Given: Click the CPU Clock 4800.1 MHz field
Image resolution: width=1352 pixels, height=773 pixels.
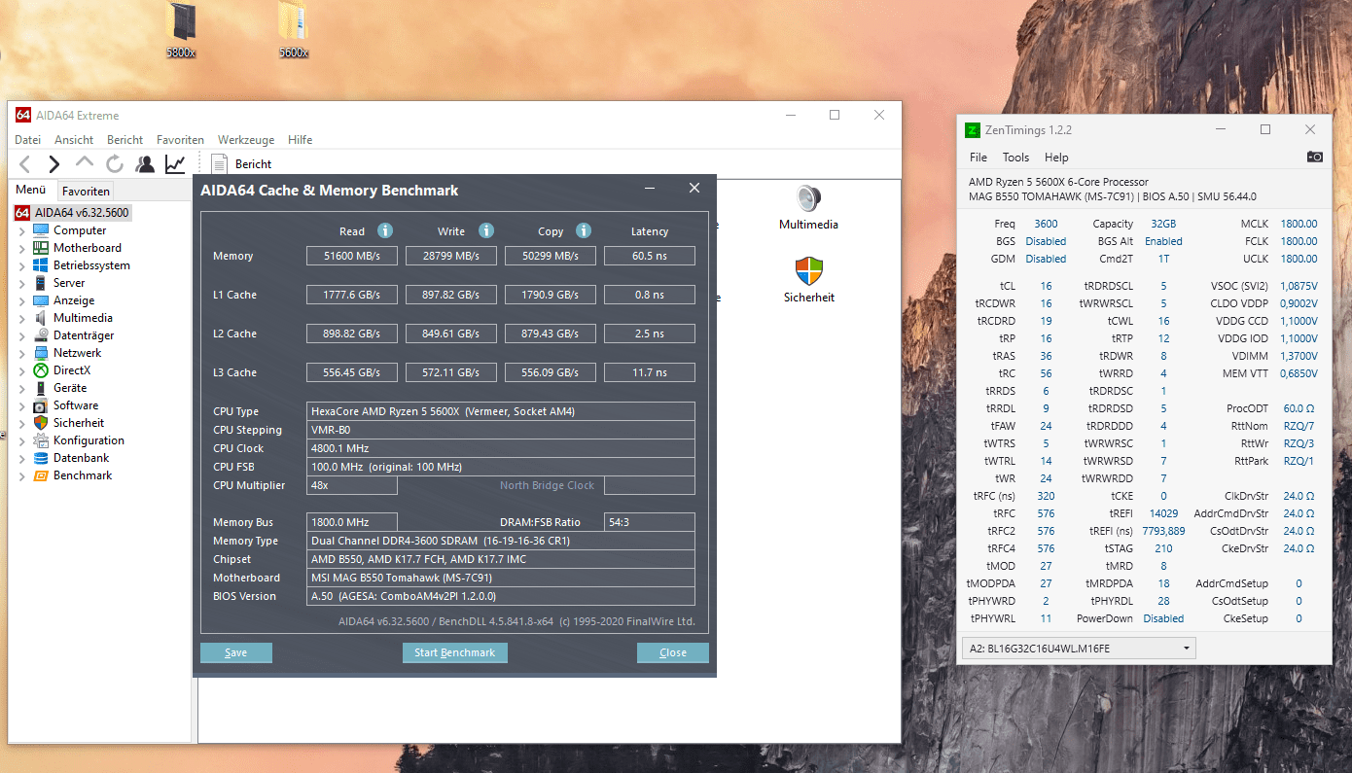Looking at the screenshot, I should 501,448.
